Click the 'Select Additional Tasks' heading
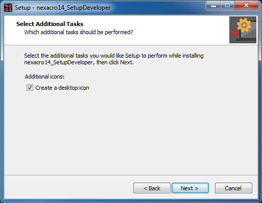This screenshot has width=262, height=203. coord(50,24)
